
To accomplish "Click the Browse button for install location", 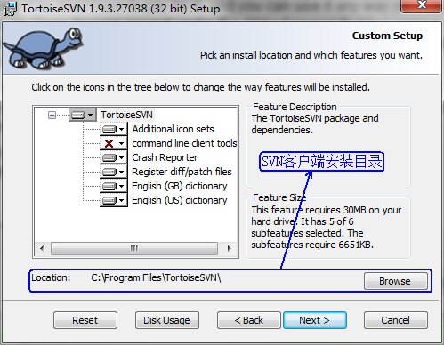I will tap(396, 281).
